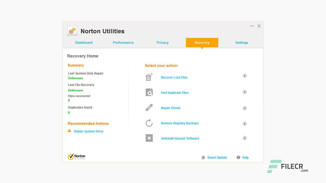Select the Uninstall Unused Software icon
The image size is (326, 183).
[149, 138]
